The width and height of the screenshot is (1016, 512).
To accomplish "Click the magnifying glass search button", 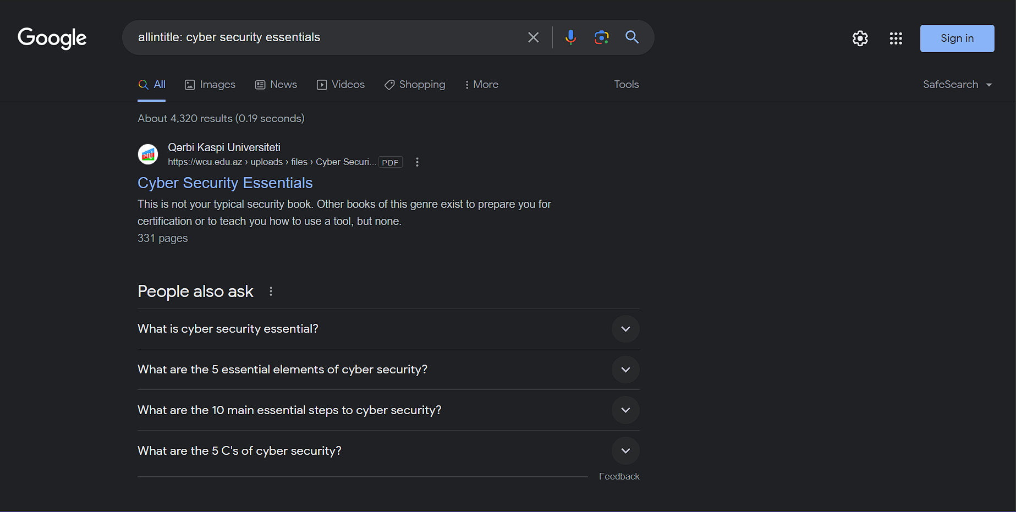I will pyautogui.click(x=632, y=37).
